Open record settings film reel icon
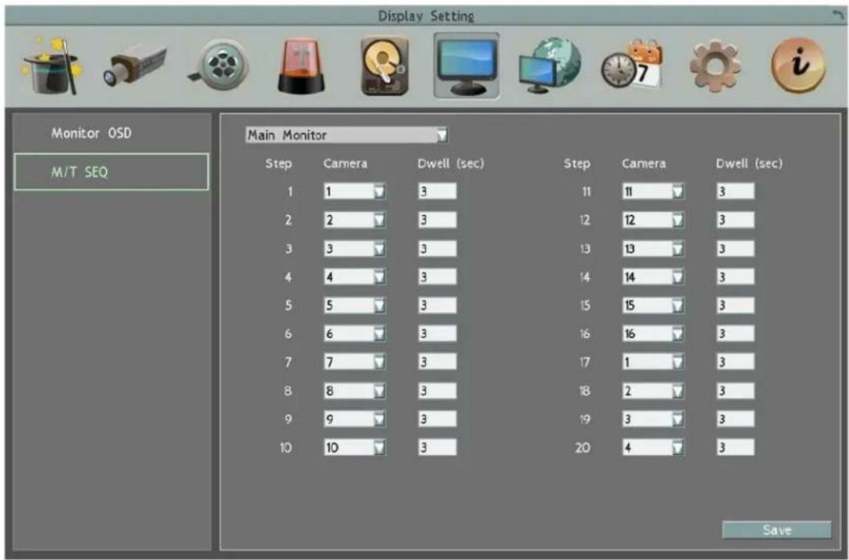 [x=219, y=66]
